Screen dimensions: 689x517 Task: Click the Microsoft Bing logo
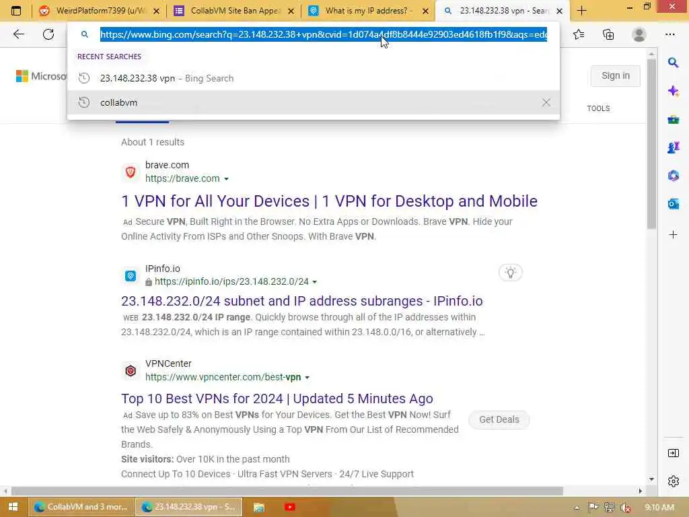pyautogui.click(x=41, y=76)
